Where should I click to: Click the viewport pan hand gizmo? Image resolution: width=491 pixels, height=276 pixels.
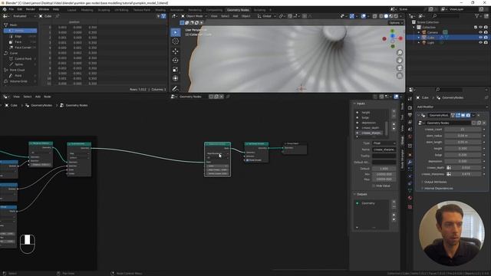[x=400, y=61]
